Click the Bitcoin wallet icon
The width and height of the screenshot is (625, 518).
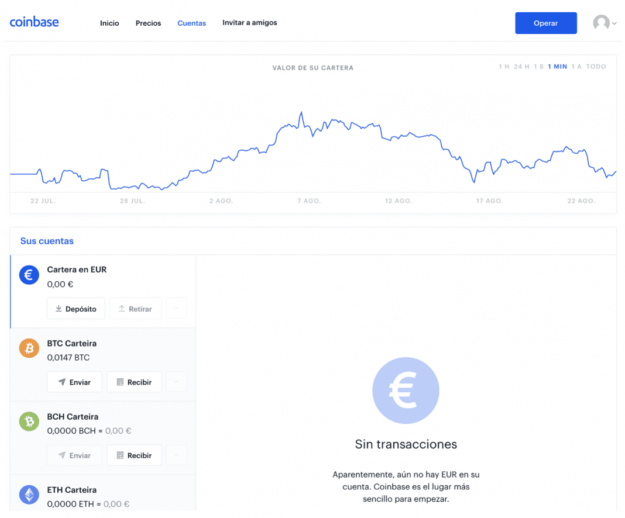tap(29, 348)
